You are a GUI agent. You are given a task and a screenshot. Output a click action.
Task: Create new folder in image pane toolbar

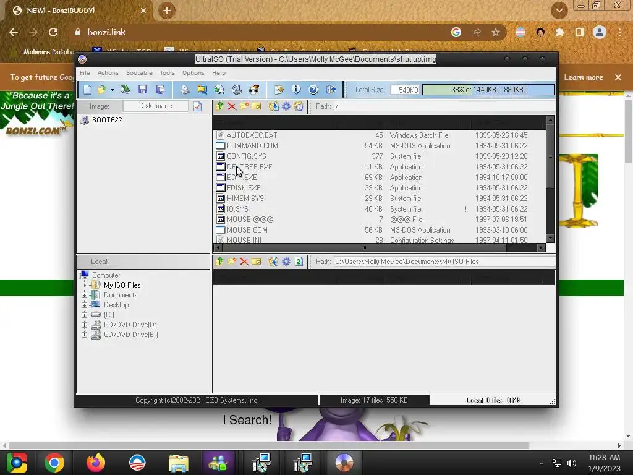click(244, 106)
